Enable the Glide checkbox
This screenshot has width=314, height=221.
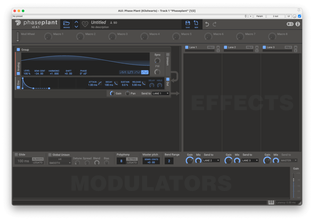point(16,155)
